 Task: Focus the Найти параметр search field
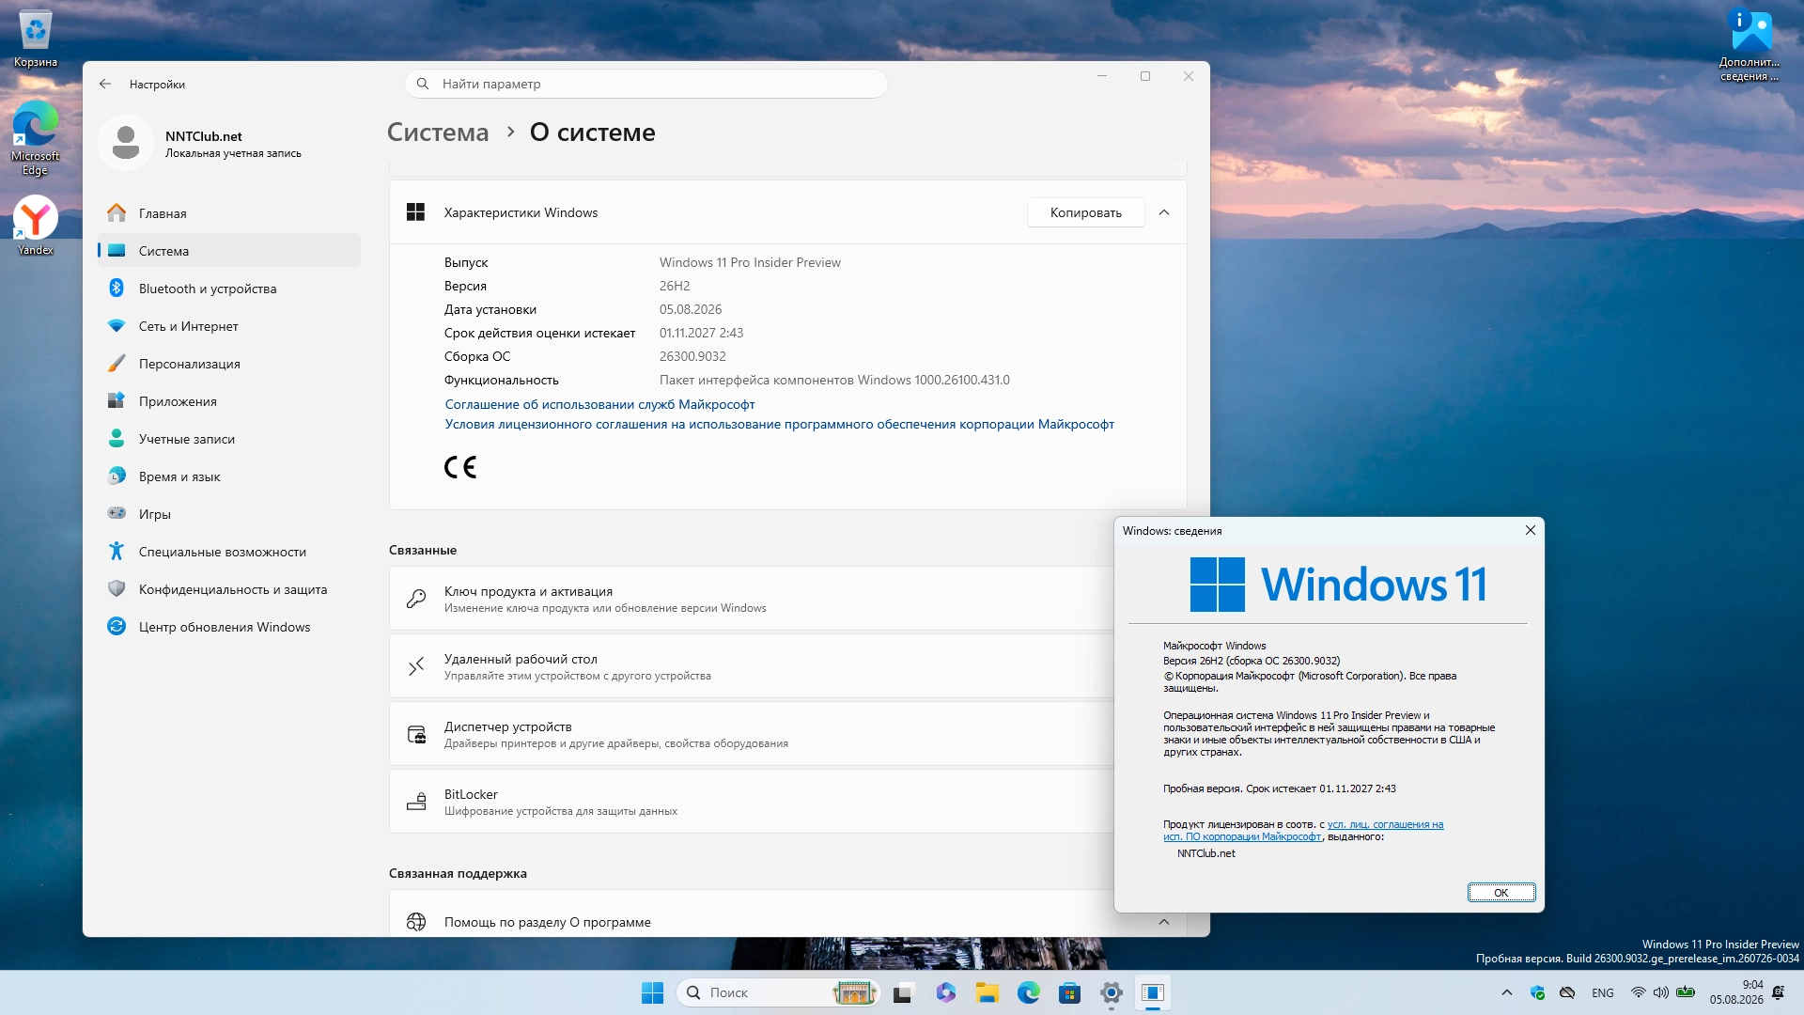646,84
